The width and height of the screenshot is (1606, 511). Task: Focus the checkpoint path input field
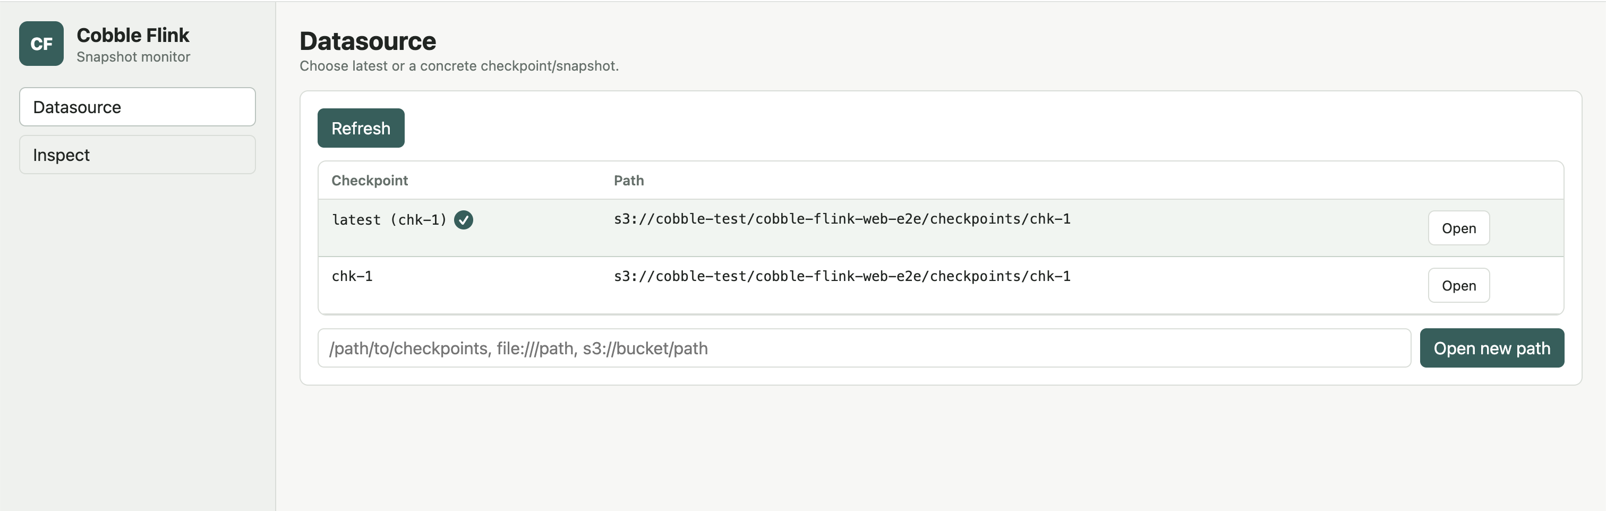pyautogui.click(x=864, y=348)
